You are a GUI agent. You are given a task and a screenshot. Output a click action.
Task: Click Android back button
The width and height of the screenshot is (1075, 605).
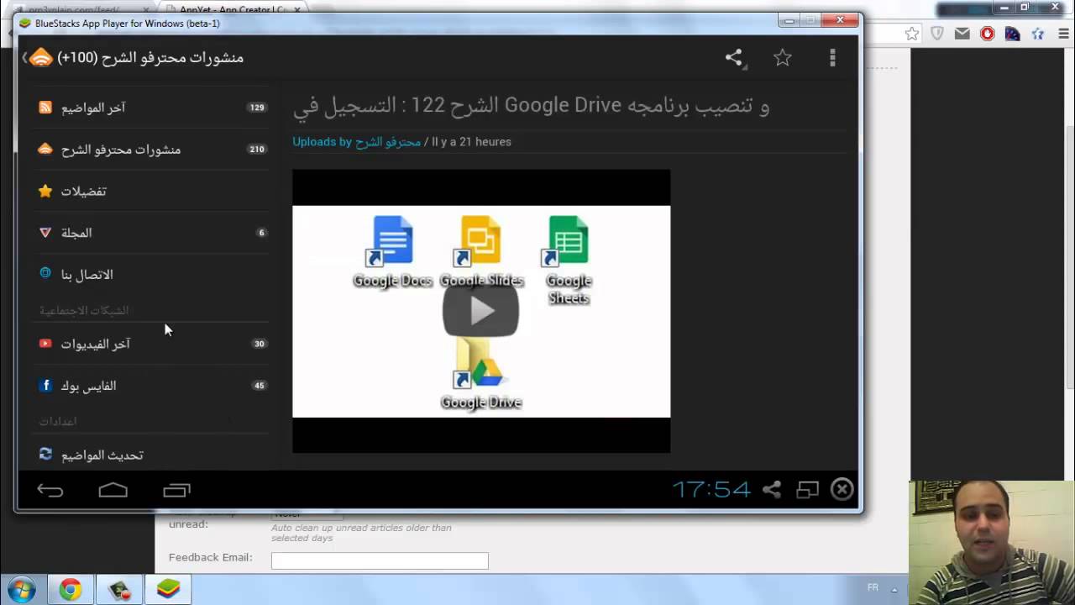pos(50,490)
